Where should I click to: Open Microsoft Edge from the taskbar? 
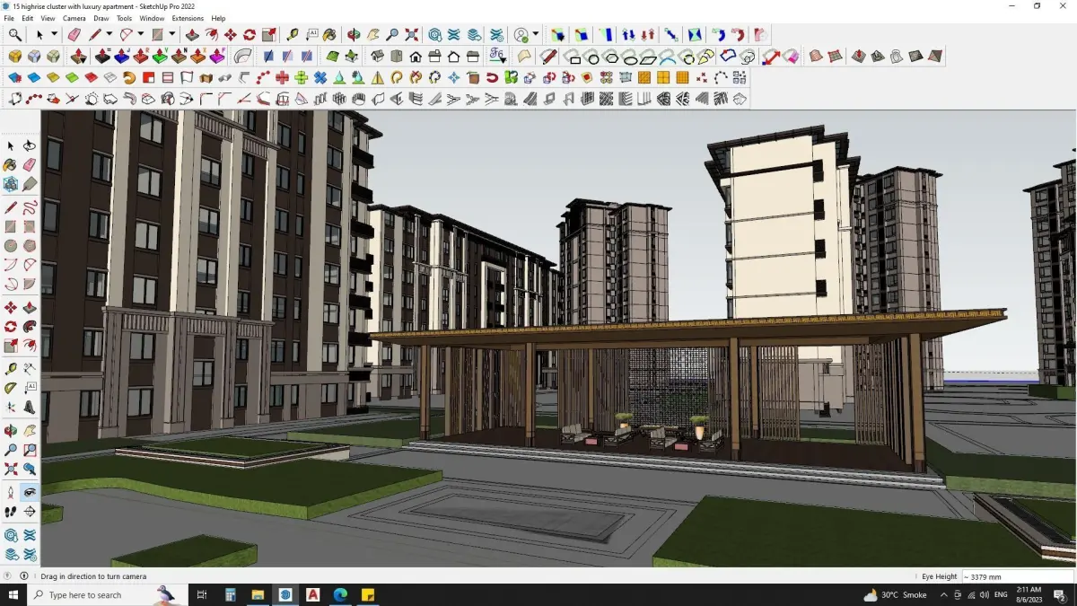(x=340, y=594)
